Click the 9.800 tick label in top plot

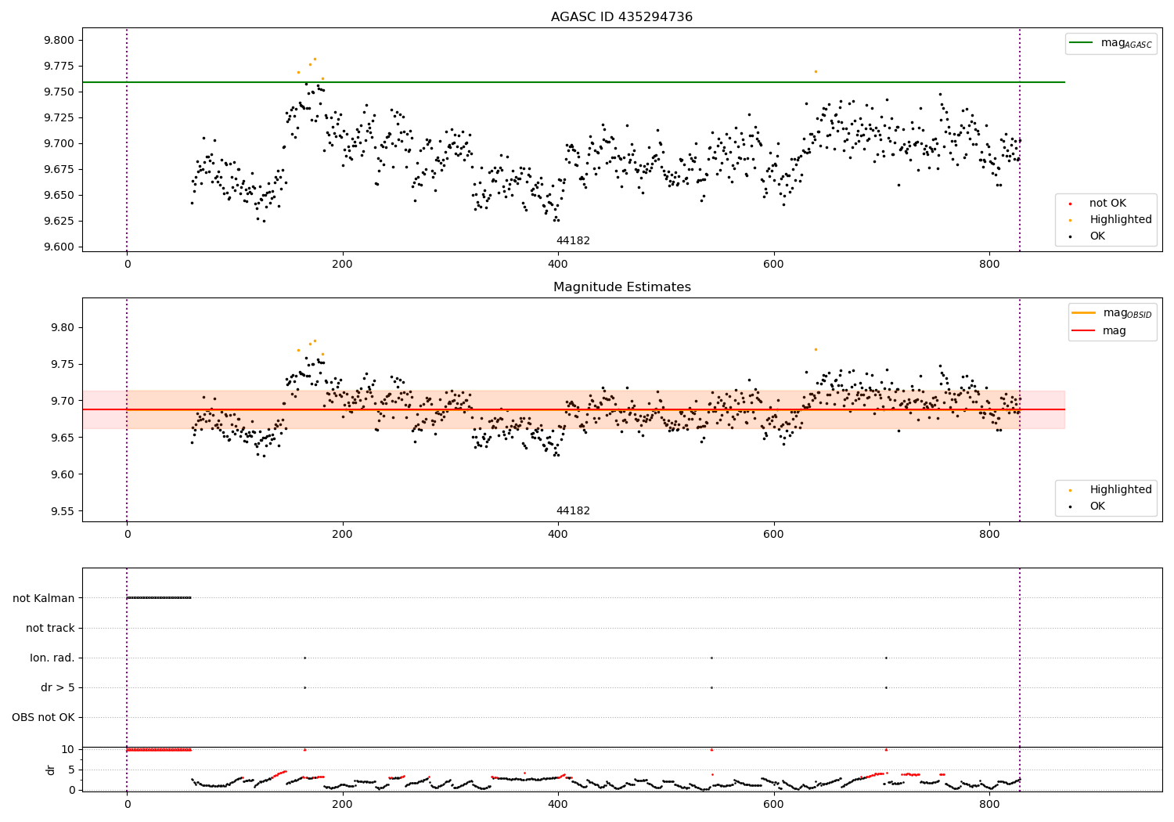59,40
